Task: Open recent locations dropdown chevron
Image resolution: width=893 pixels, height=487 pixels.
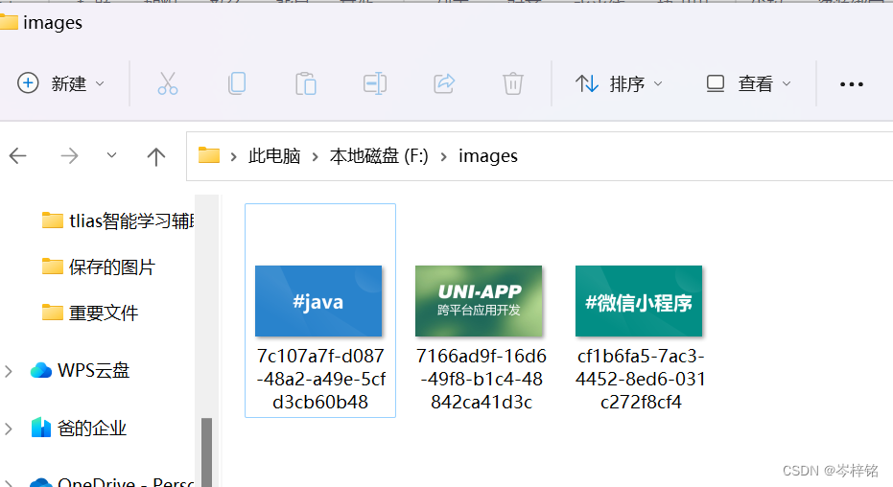Action: [x=111, y=154]
